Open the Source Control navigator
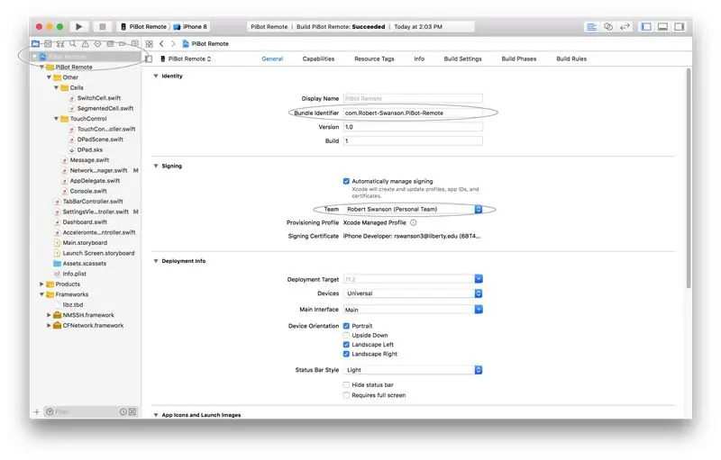Screen dimensions: 721x460 click(48, 43)
